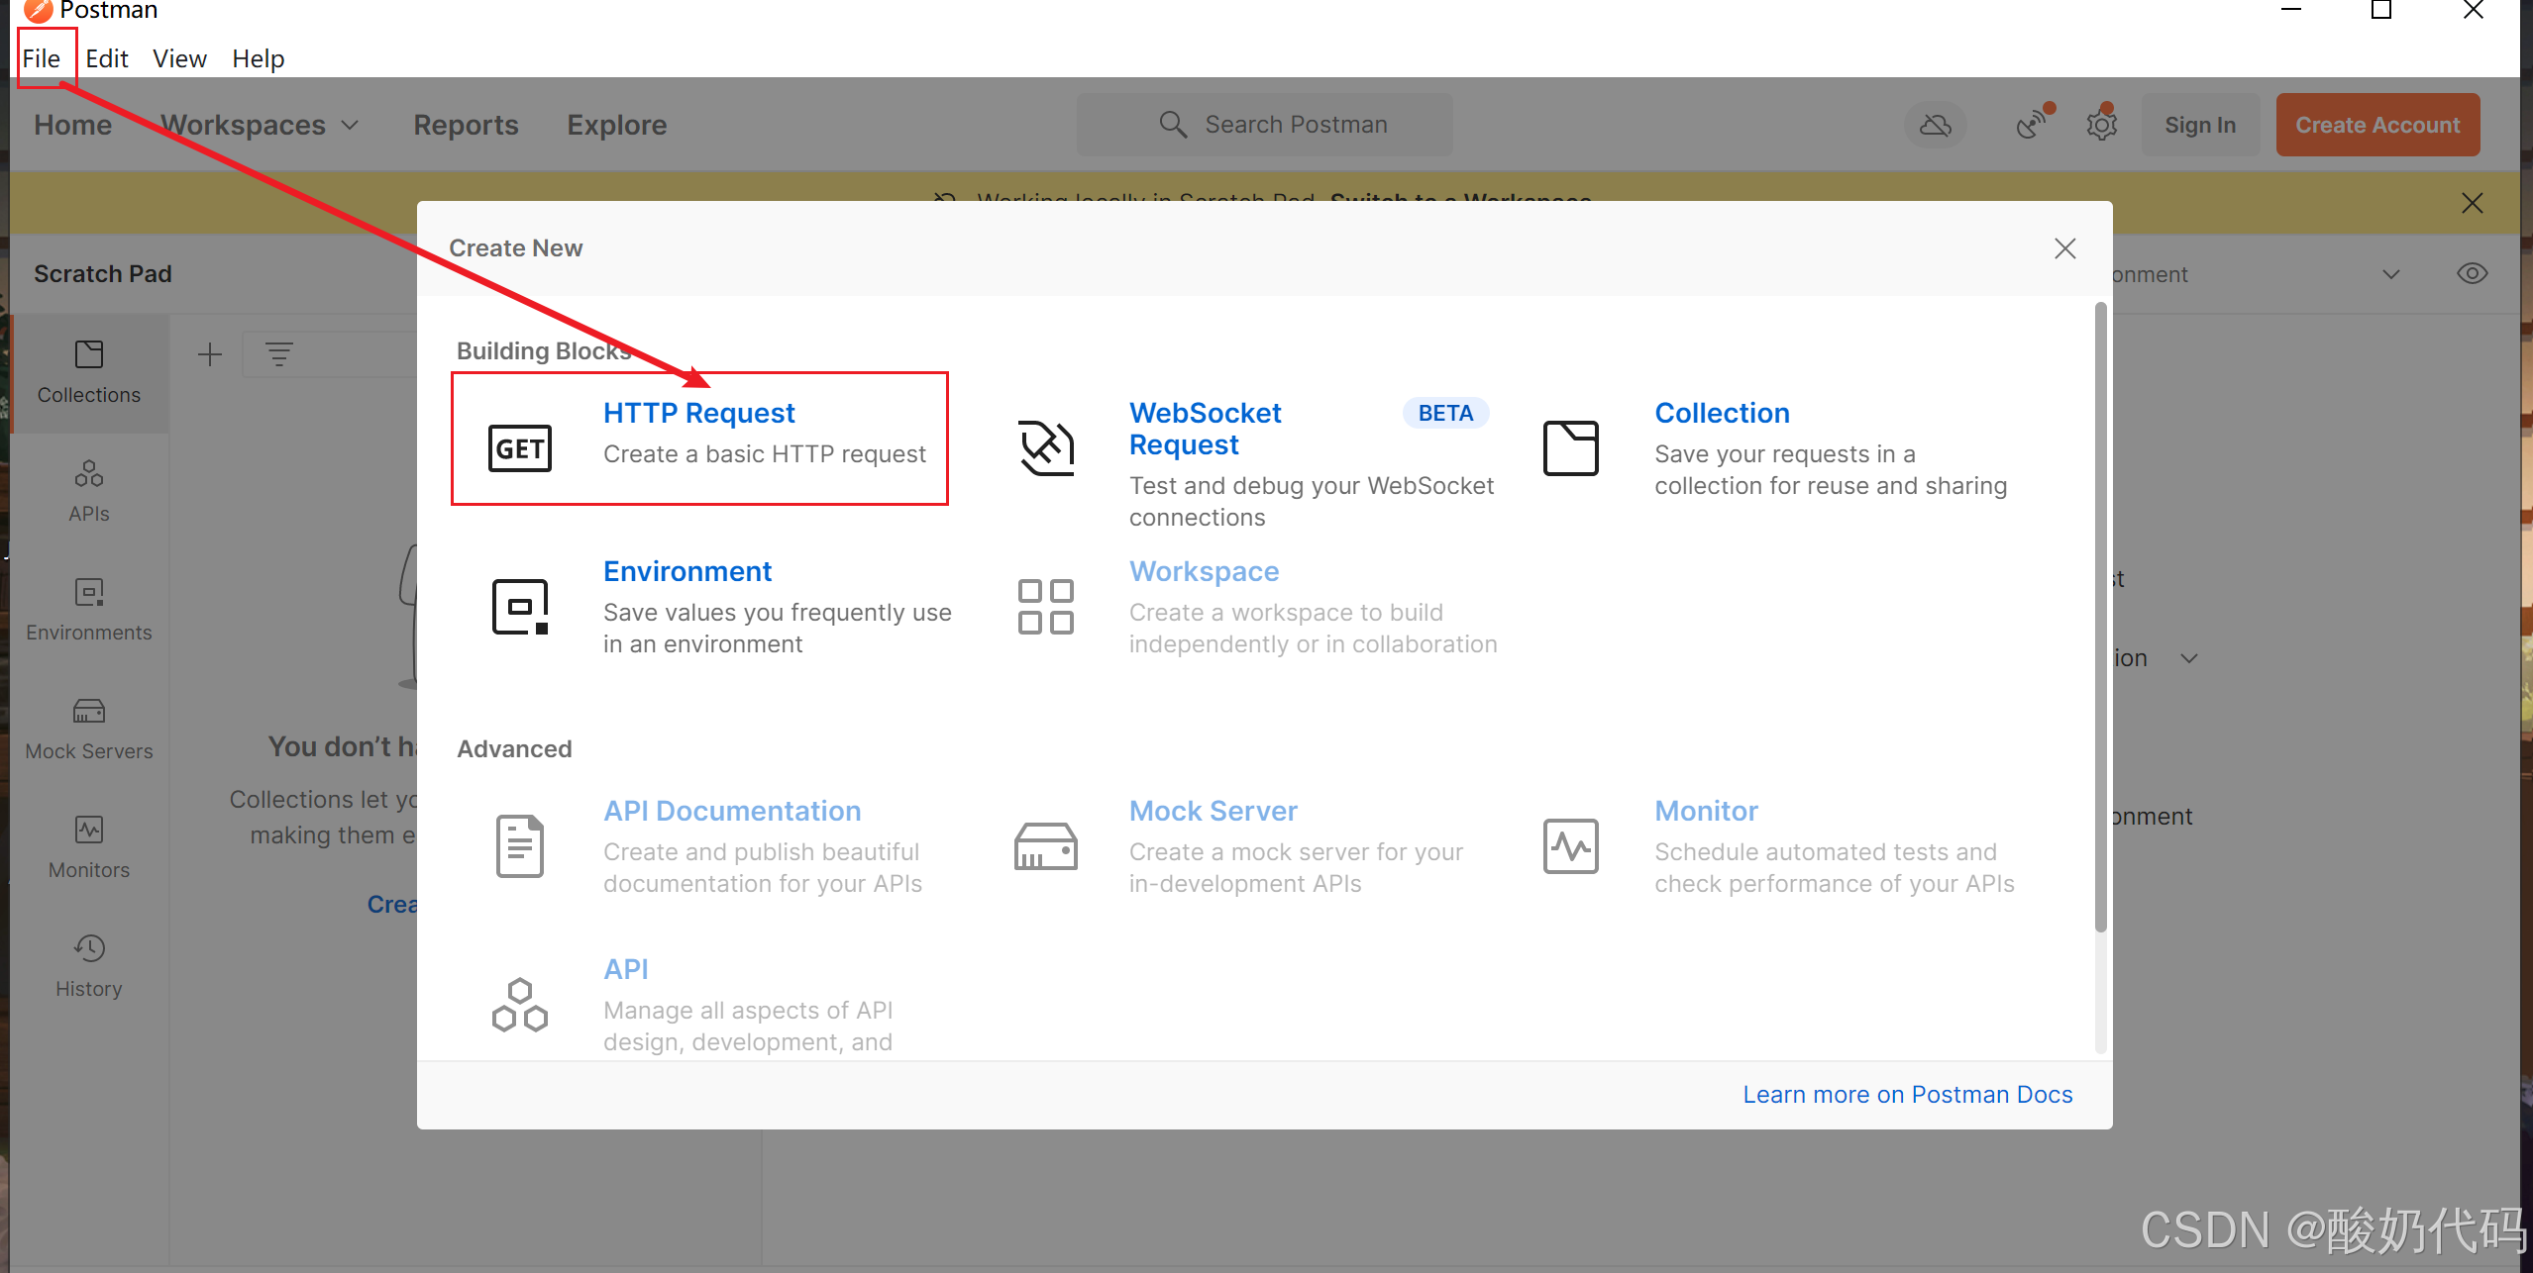Screen dimensions: 2533x1273
Task: Open Learn more on Postman Docs link
Action: click(x=1908, y=1094)
